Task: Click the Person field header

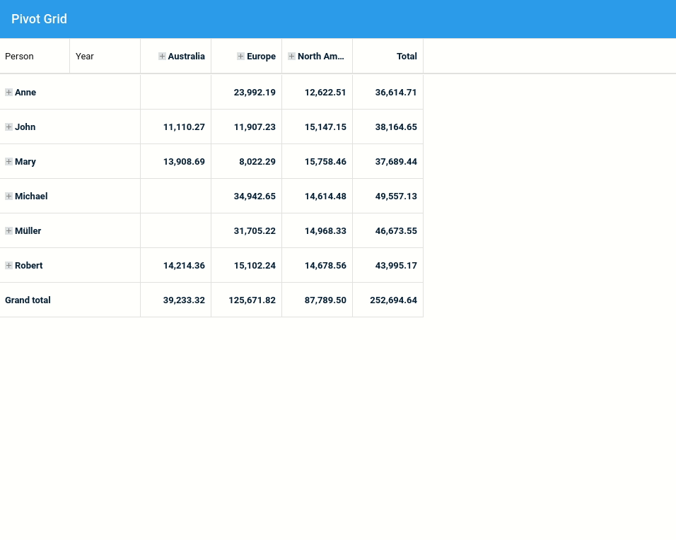Action: [19, 56]
